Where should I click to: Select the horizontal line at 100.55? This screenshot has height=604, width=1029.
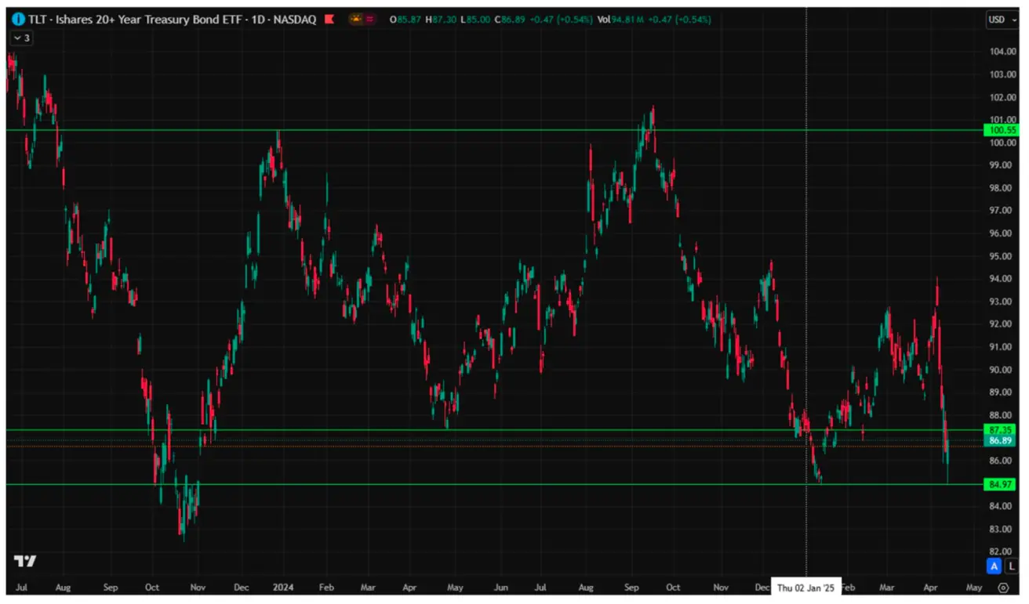(x=494, y=130)
